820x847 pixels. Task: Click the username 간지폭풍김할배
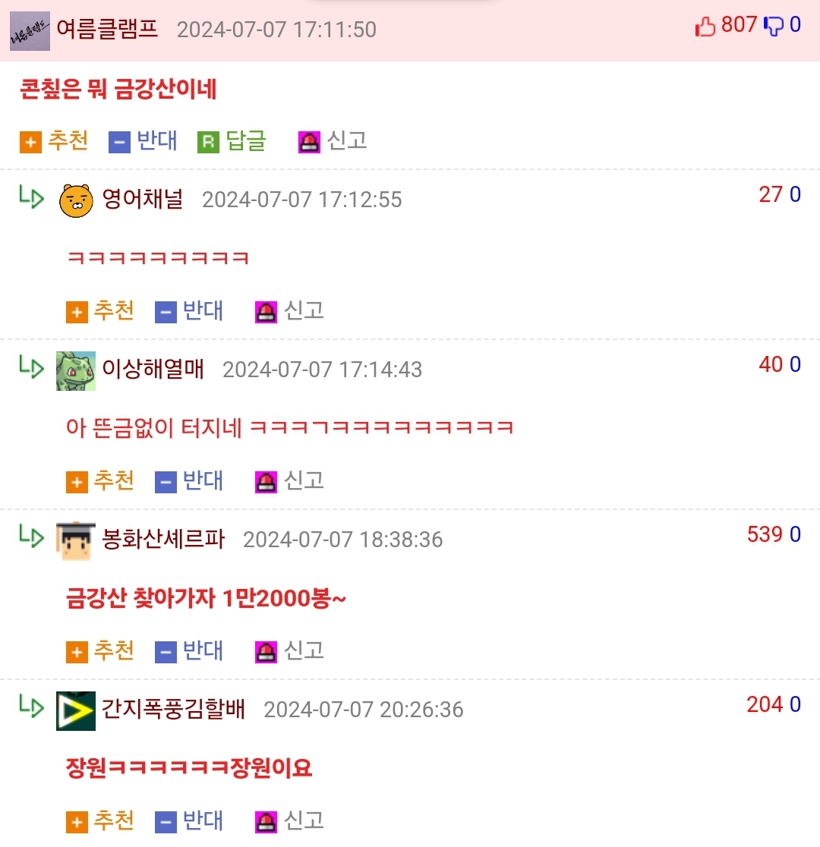click(x=174, y=709)
